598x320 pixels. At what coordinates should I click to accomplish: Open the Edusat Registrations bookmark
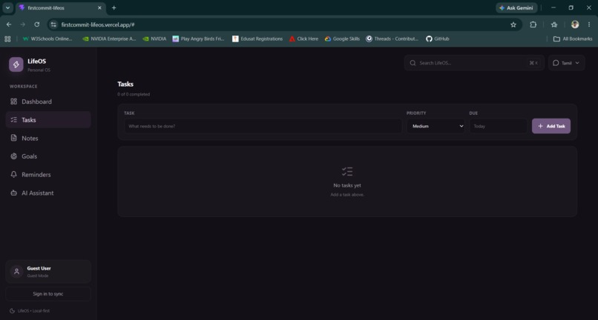[x=257, y=39]
